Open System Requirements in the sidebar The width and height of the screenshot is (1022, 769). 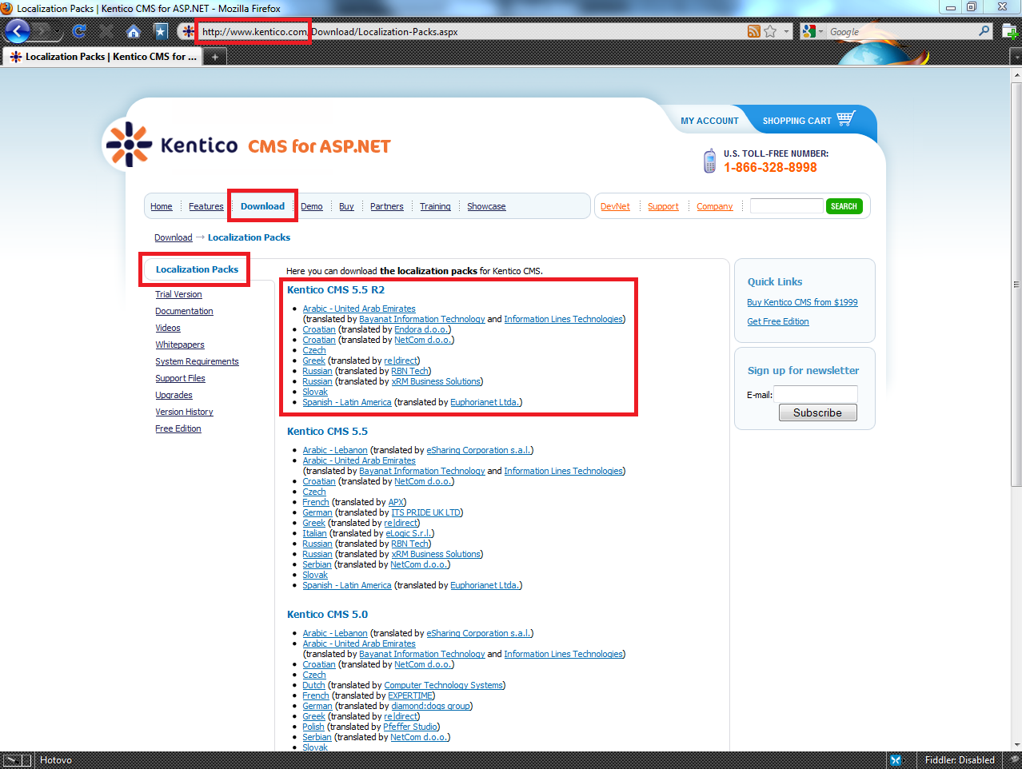[x=197, y=361]
